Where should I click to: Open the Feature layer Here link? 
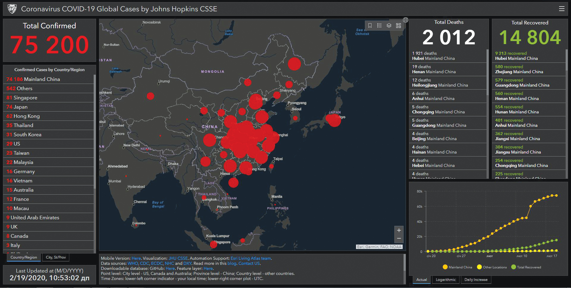[208, 268]
